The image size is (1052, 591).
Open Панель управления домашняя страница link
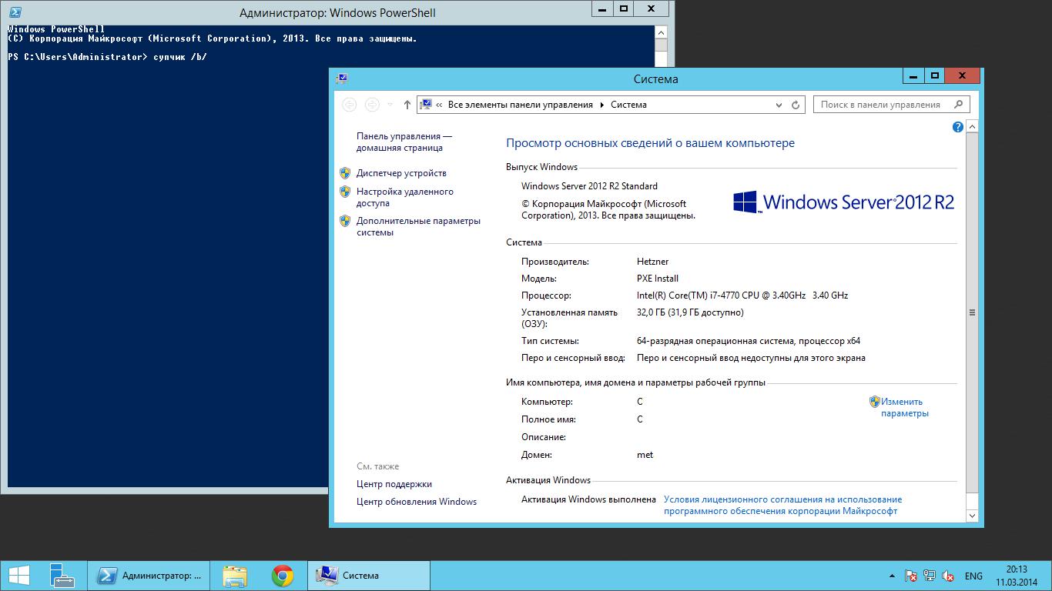pyautogui.click(x=404, y=142)
